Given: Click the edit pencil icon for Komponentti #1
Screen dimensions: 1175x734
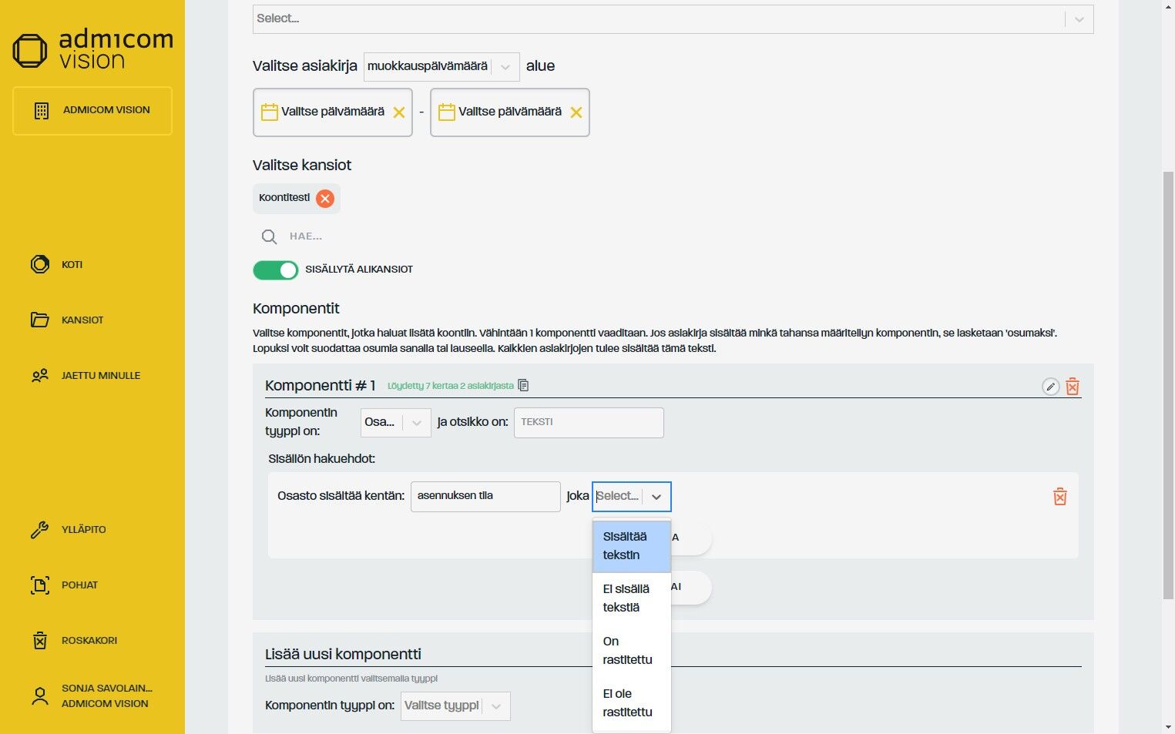Looking at the screenshot, I should 1050,387.
